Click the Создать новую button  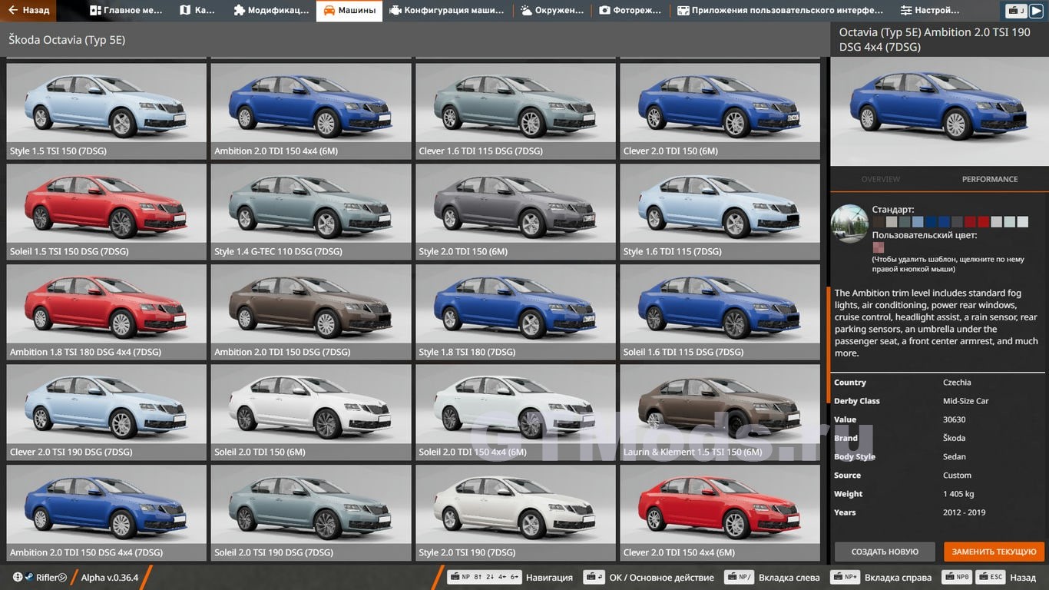tap(885, 552)
